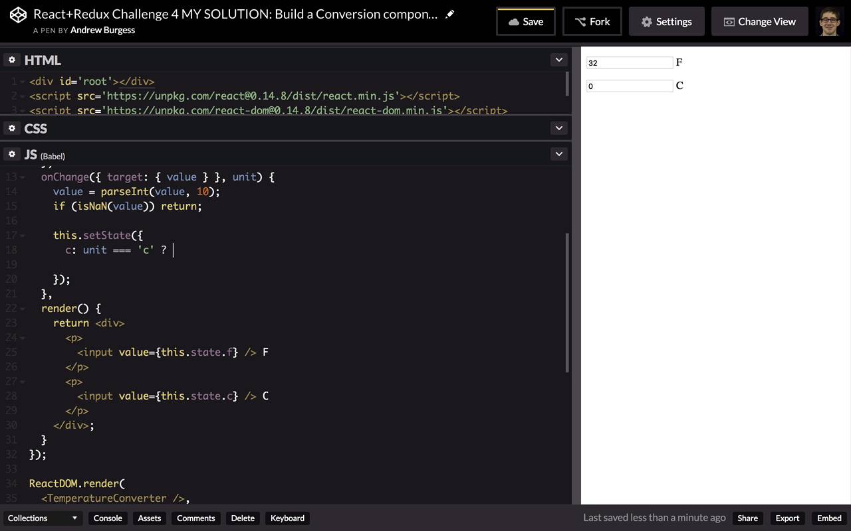
Task: Expand the CSS editor dropdown chevron
Action: pos(558,128)
